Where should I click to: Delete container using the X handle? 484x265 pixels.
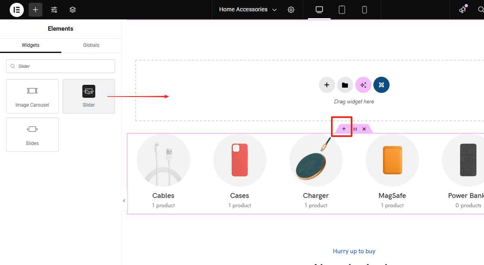(x=364, y=129)
